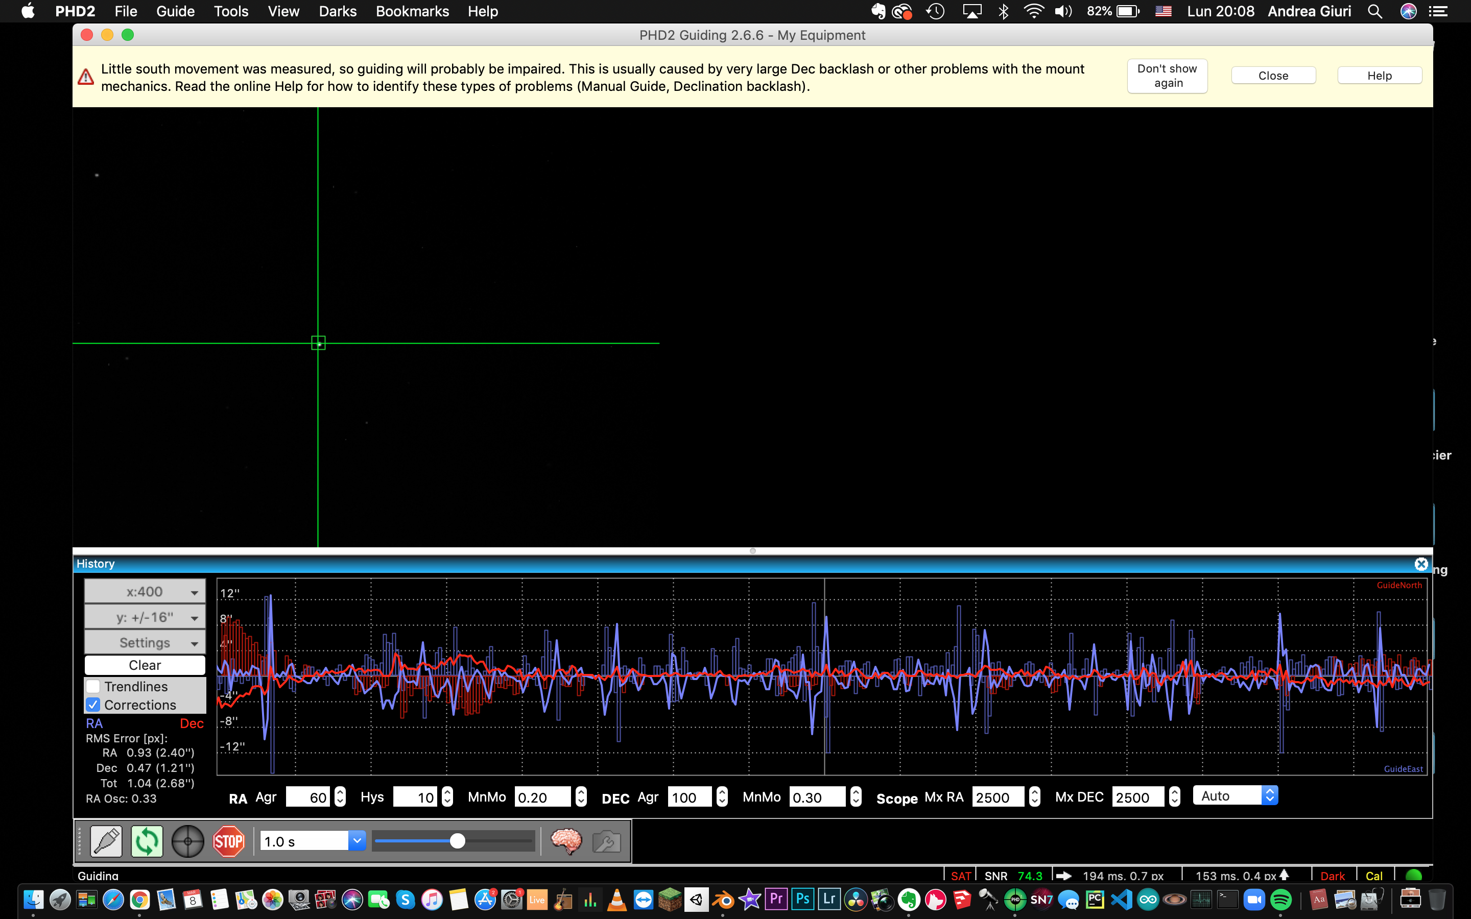Launch Blender from the Dock
The height and width of the screenshot is (919, 1471).
click(x=723, y=899)
